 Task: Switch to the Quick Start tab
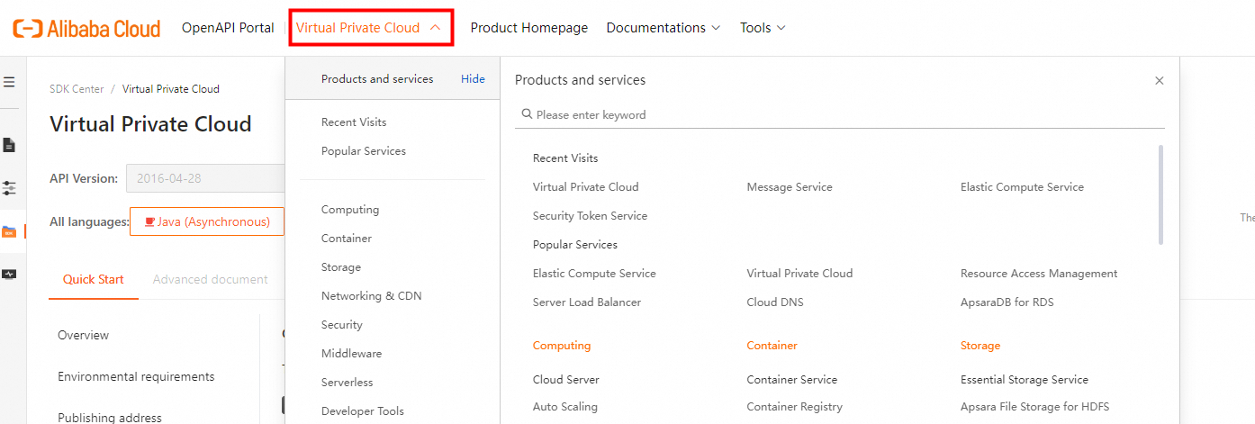[x=94, y=279]
